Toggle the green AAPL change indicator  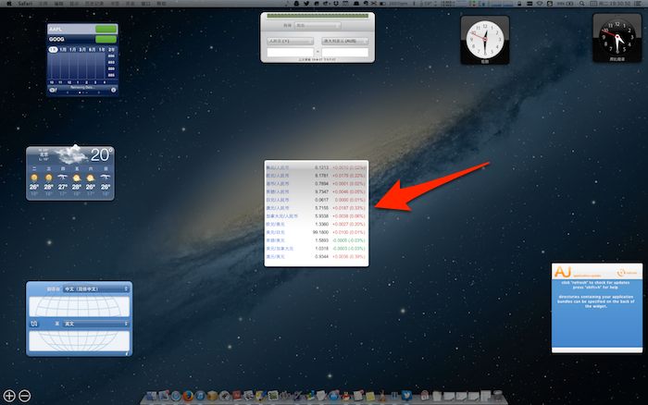pos(106,30)
